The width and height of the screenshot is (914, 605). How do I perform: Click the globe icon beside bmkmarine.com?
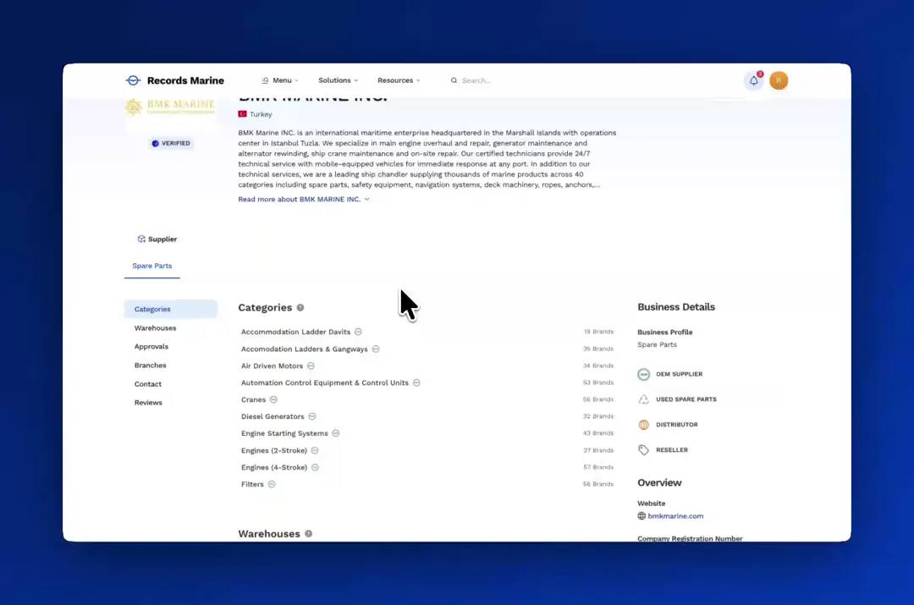(x=641, y=516)
